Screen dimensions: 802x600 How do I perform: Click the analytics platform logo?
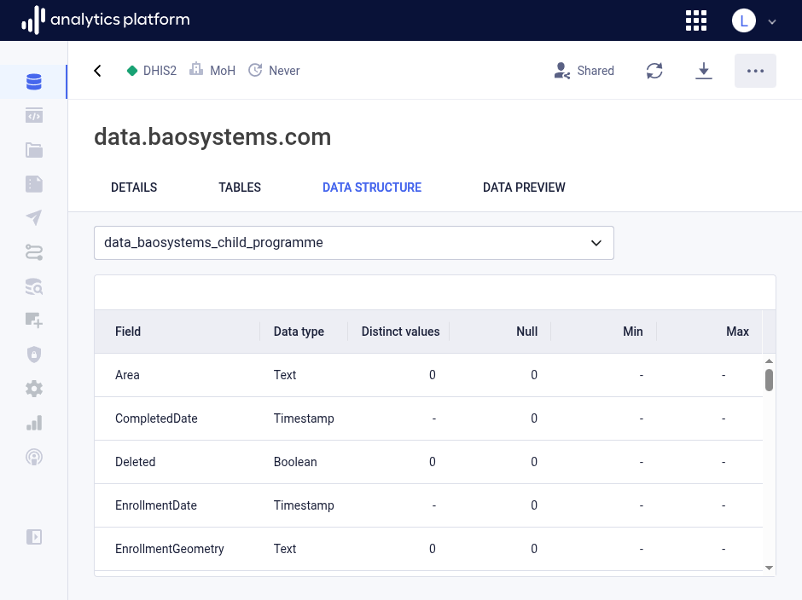pos(105,20)
